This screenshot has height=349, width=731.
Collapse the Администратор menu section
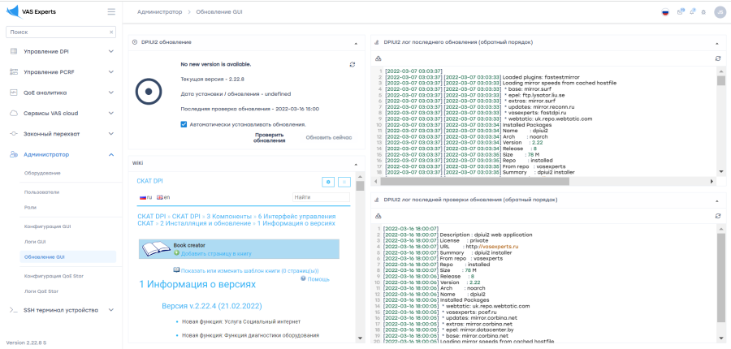111,154
